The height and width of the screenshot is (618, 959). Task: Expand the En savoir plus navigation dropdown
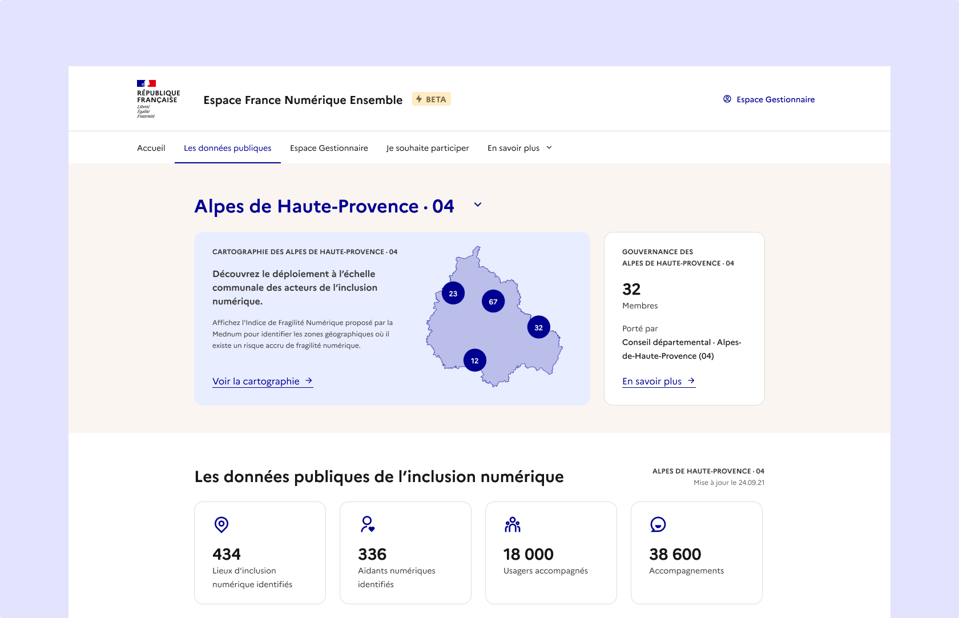click(519, 148)
